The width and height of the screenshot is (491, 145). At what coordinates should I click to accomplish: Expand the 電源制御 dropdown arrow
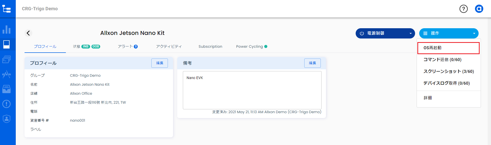(411, 33)
